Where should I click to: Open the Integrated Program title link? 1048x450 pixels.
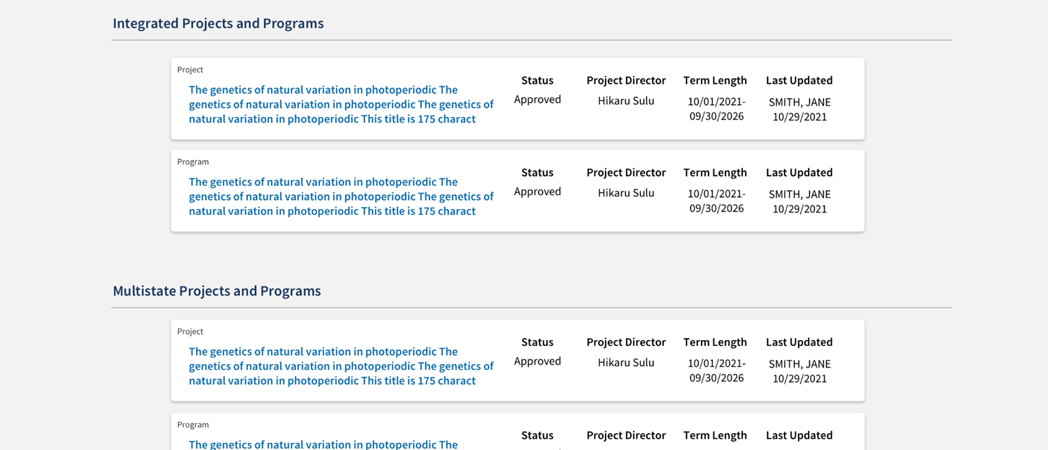pos(341,196)
